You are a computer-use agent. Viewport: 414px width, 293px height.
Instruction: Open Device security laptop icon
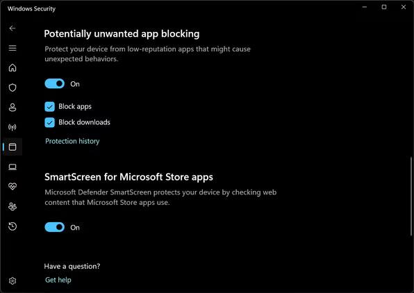click(13, 167)
